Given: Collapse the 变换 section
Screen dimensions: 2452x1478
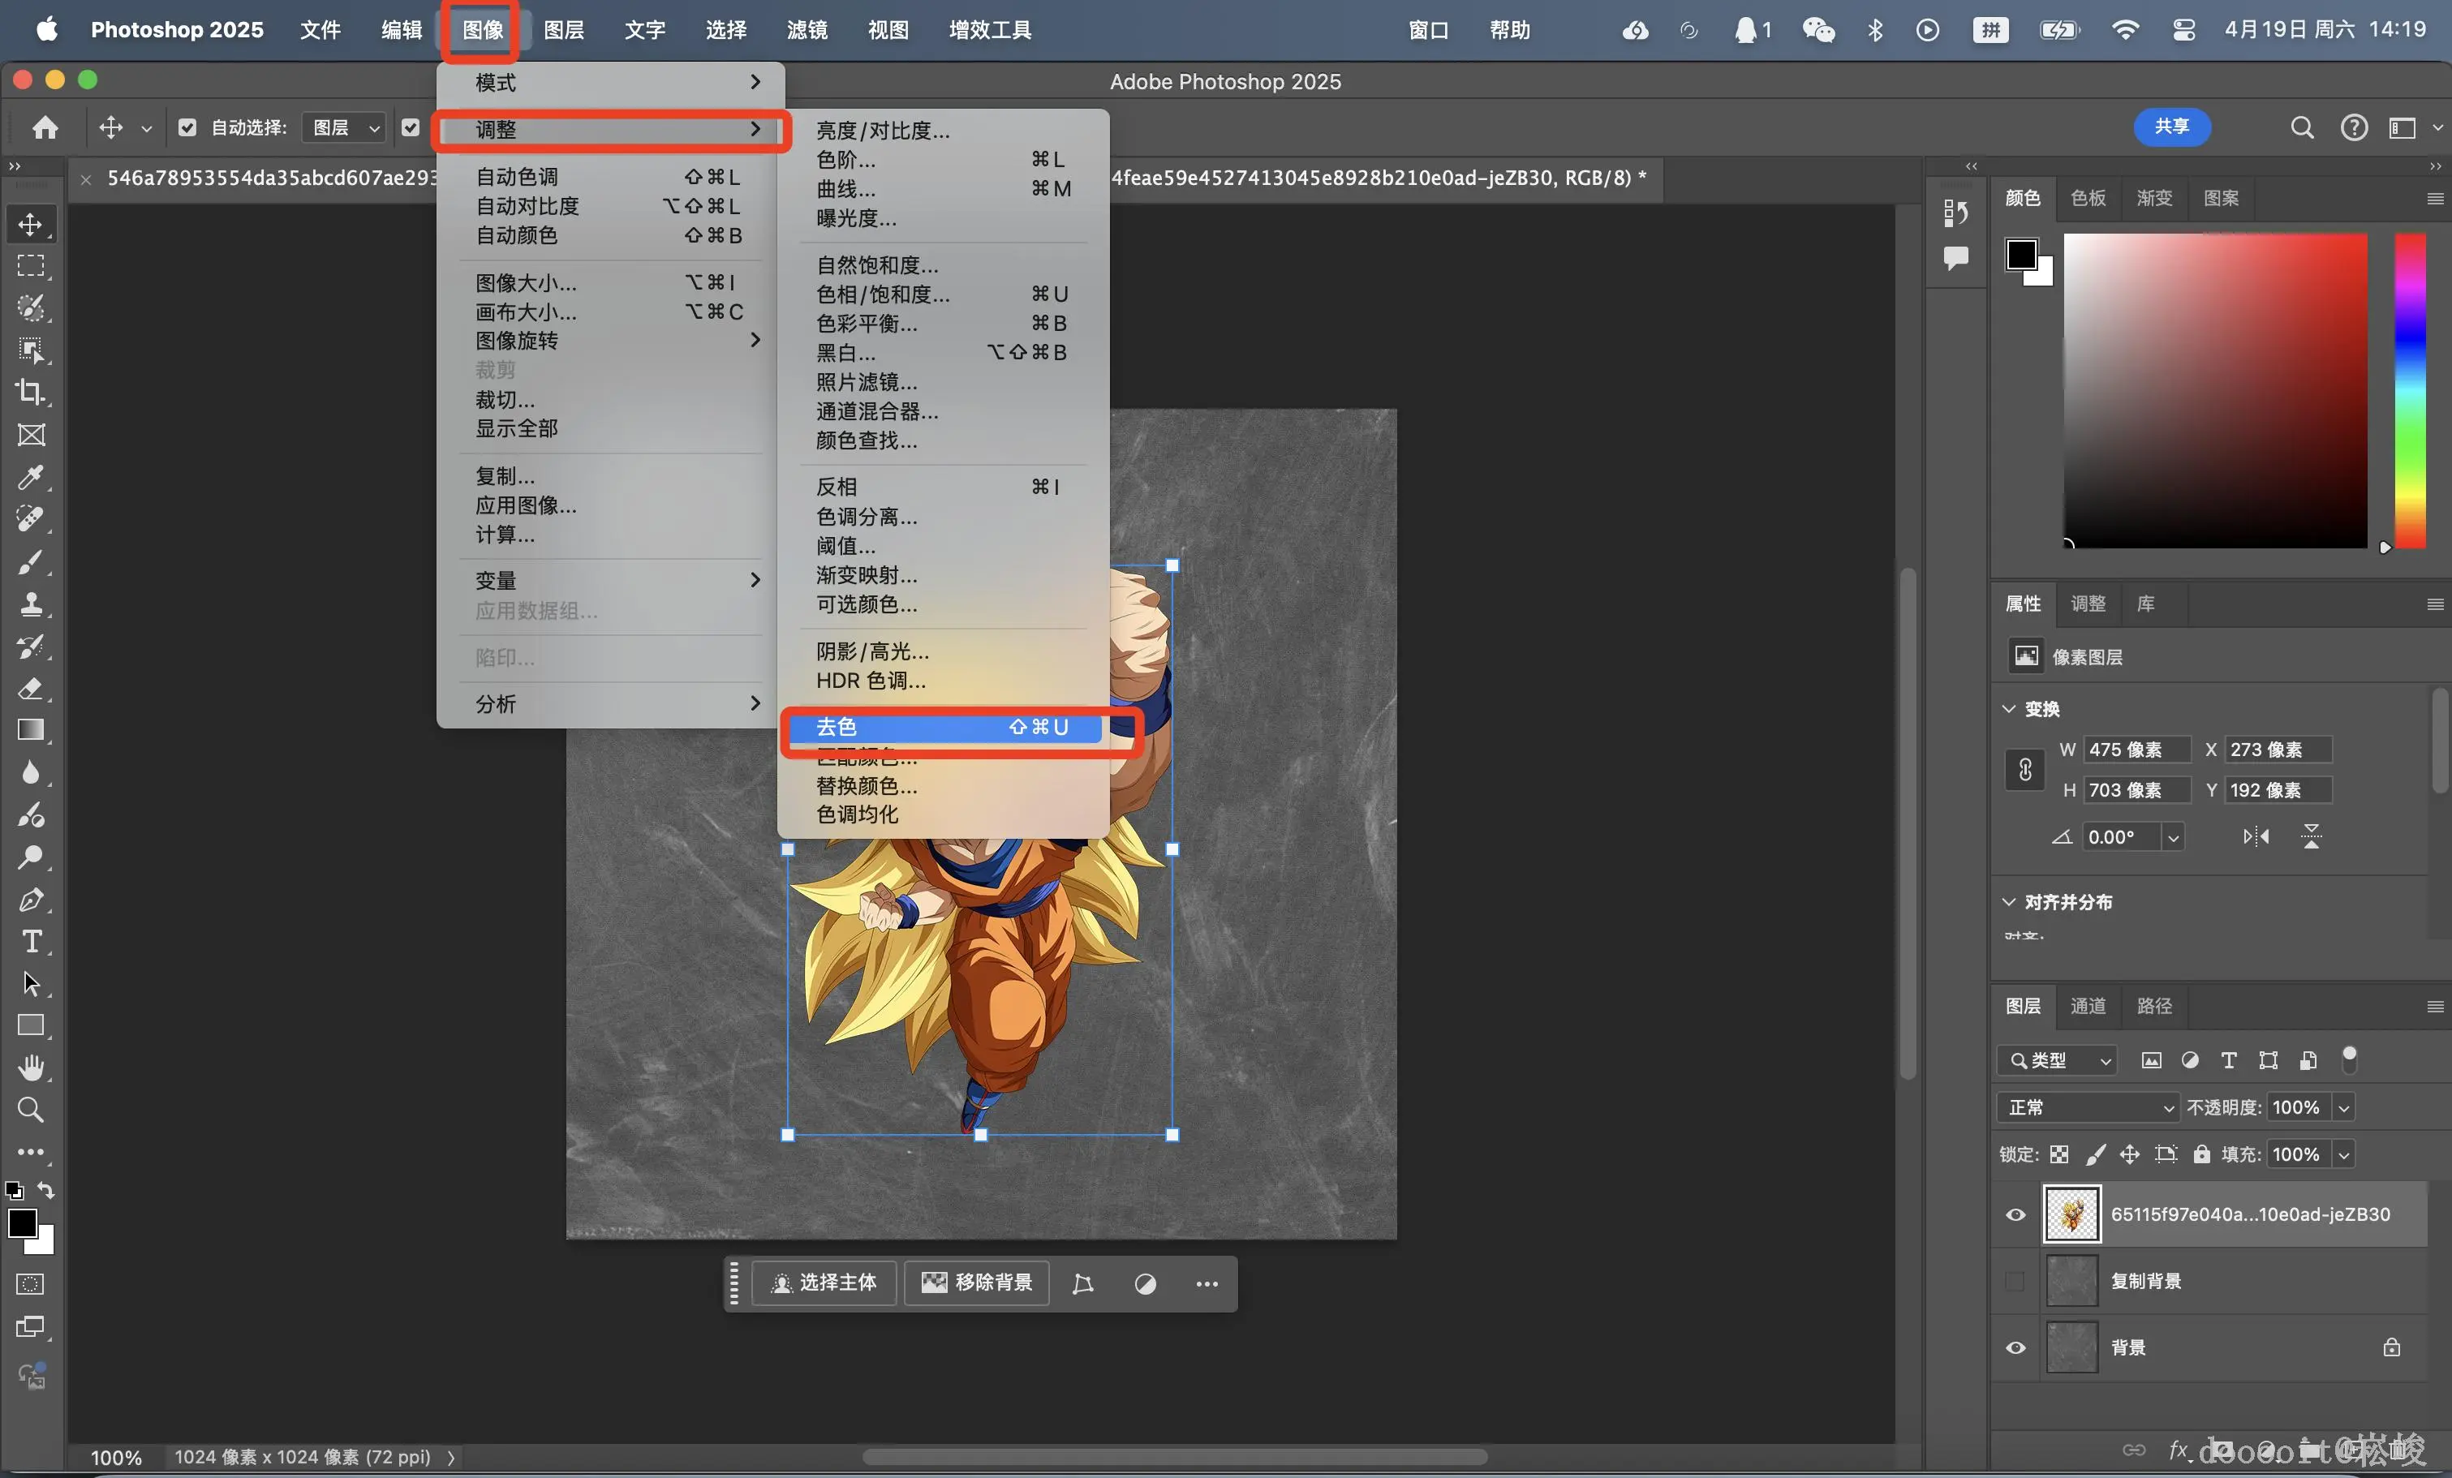Looking at the screenshot, I should coord(2009,709).
